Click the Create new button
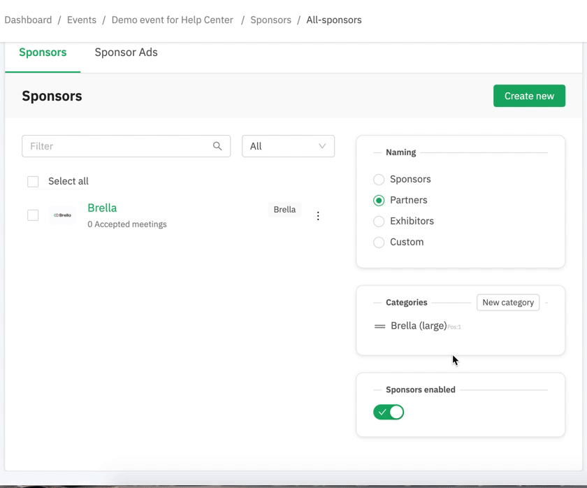Screen dimensions: 587x488 coord(530,96)
